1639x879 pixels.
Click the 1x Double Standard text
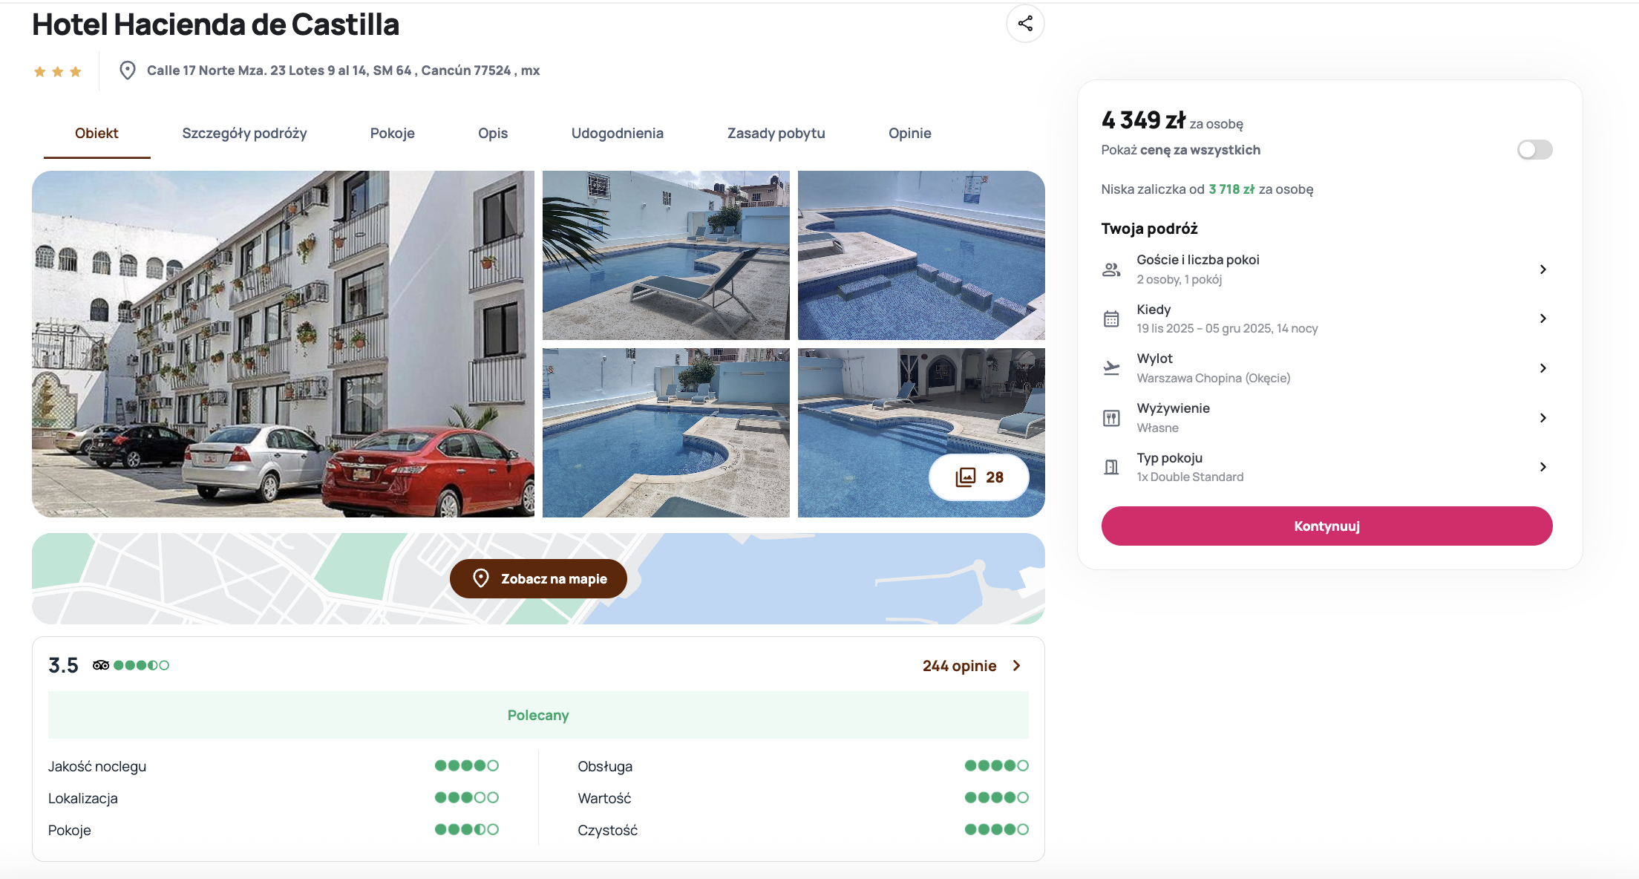(x=1190, y=477)
